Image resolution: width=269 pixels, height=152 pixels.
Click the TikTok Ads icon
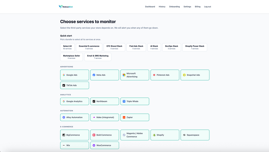click(64, 85)
